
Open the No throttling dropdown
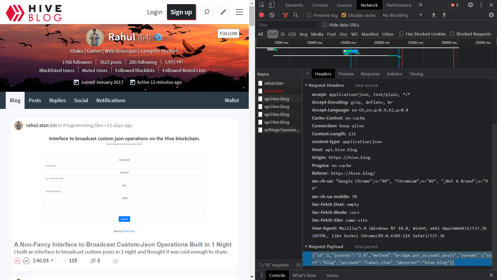pos(402,15)
